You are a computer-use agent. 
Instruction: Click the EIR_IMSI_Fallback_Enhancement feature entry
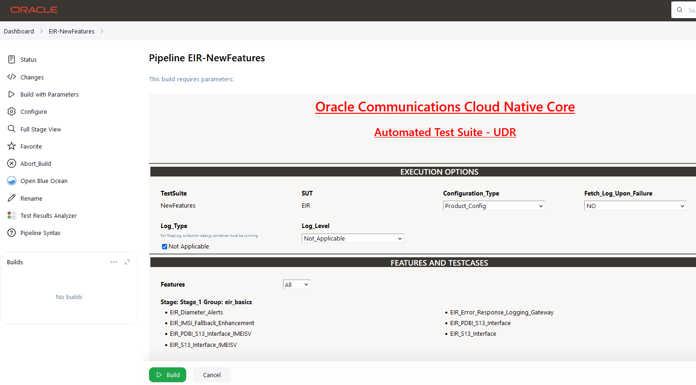point(212,323)
